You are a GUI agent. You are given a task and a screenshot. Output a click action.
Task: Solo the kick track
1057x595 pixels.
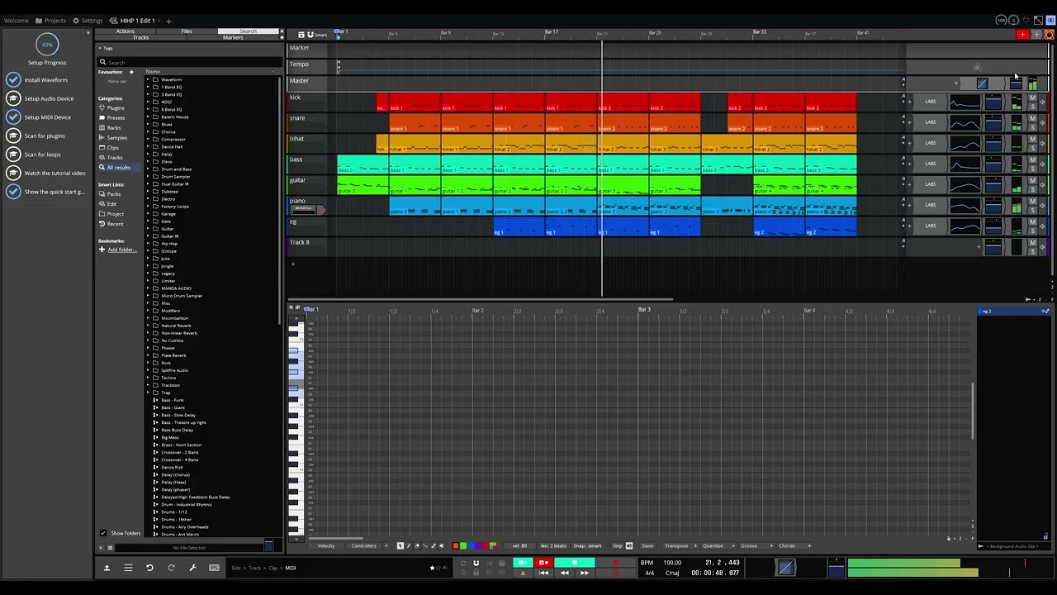pyautogui.click(x=1032, y=106)
